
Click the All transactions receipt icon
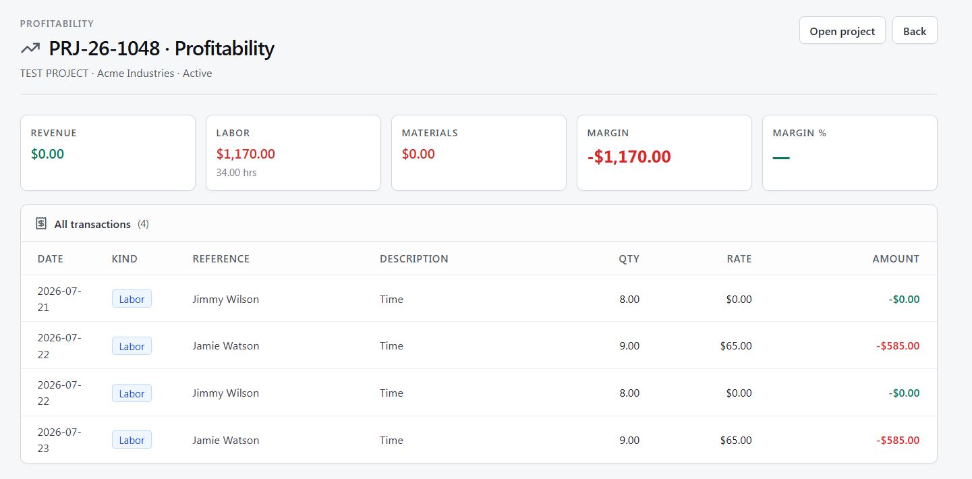click(41, 223)
